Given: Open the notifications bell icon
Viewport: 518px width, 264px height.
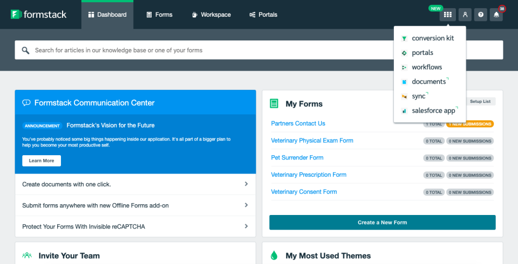Looking at the screenshot, I should coord(496,15).
